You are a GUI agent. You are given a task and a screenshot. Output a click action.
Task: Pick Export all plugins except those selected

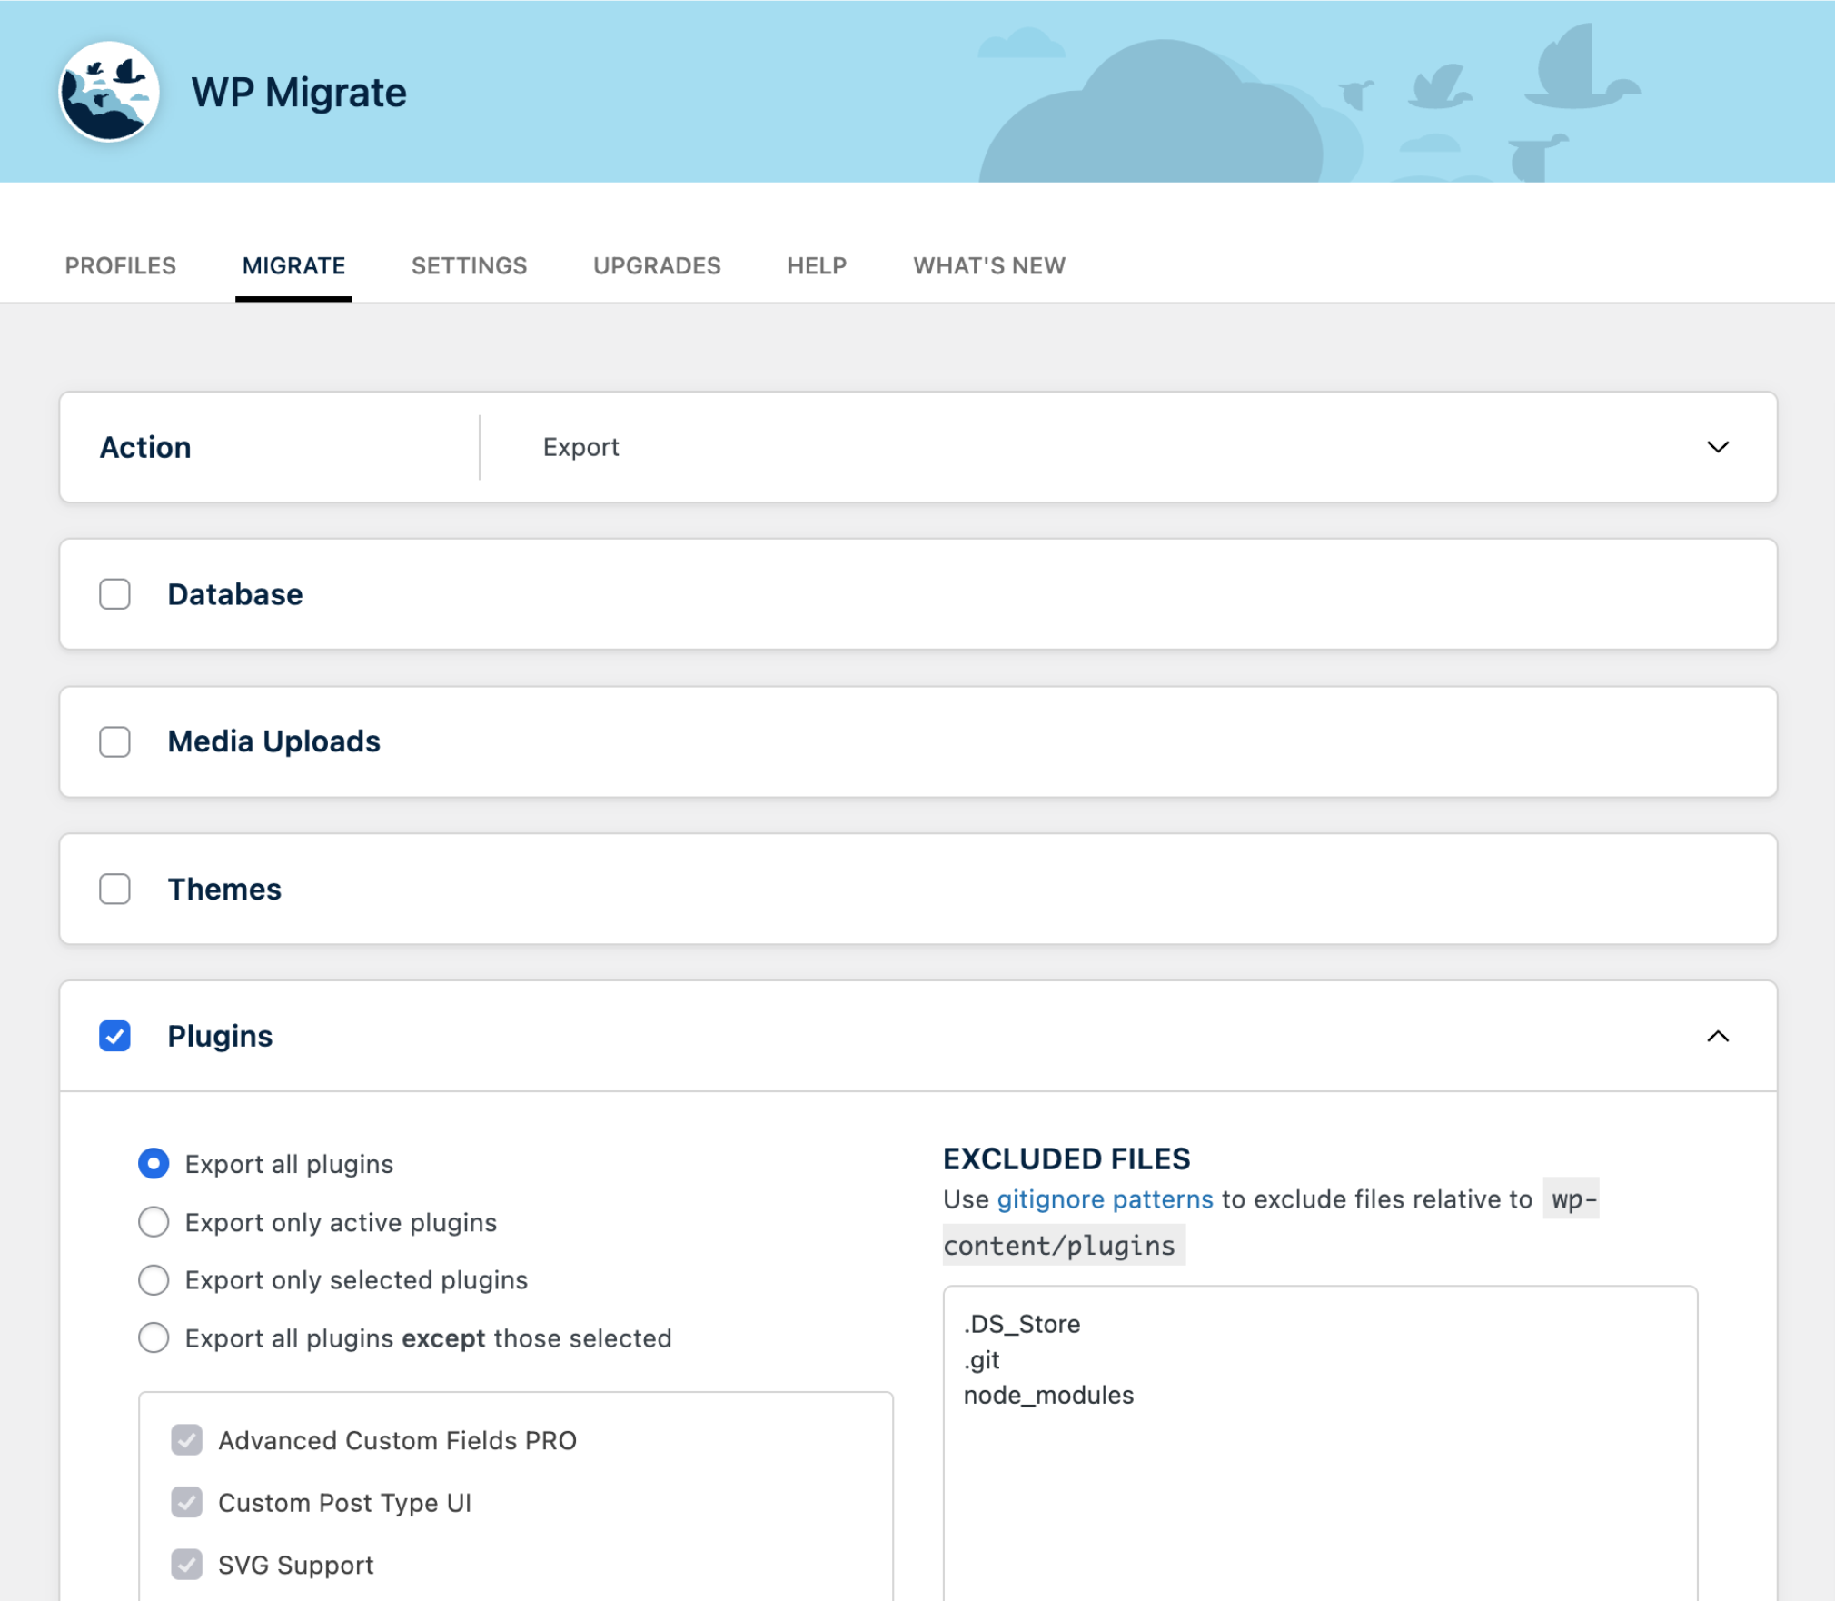(x=154, y=1337)
